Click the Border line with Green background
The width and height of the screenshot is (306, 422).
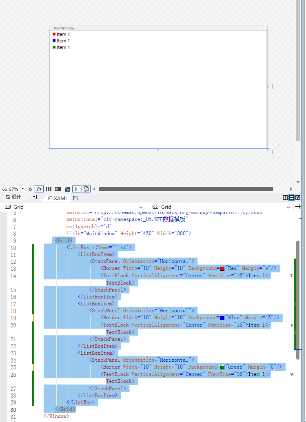[x=191, y=367]
